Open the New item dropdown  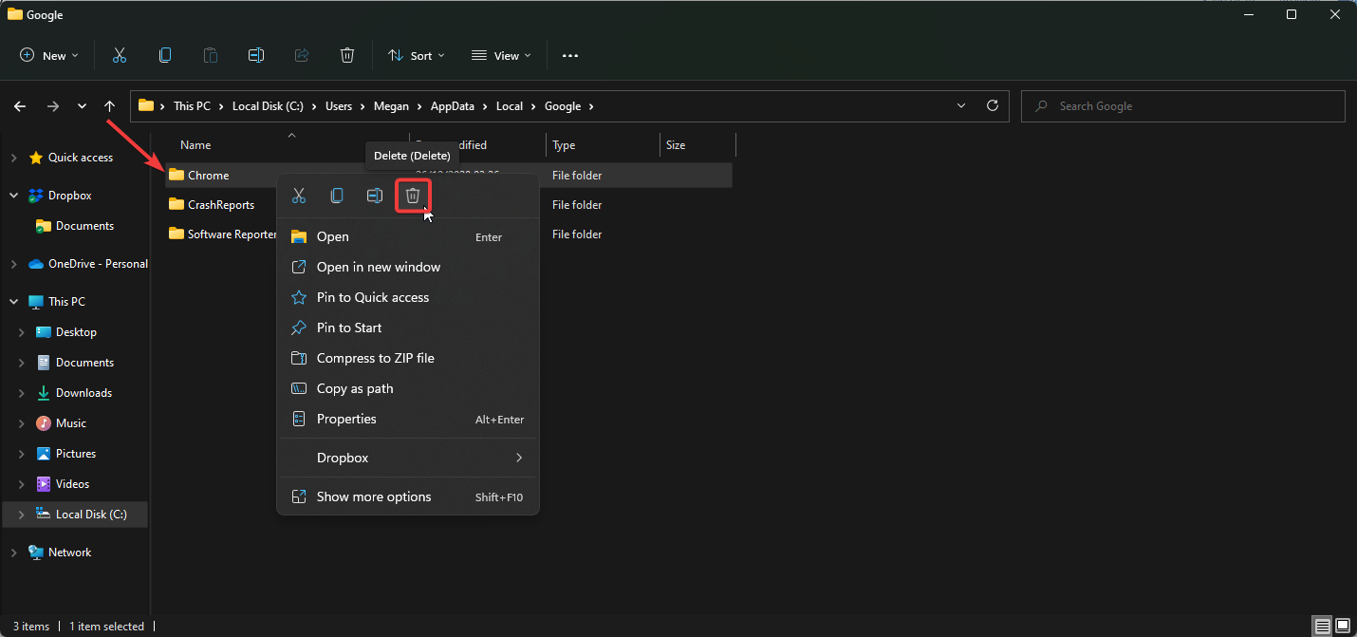[49, 55]
